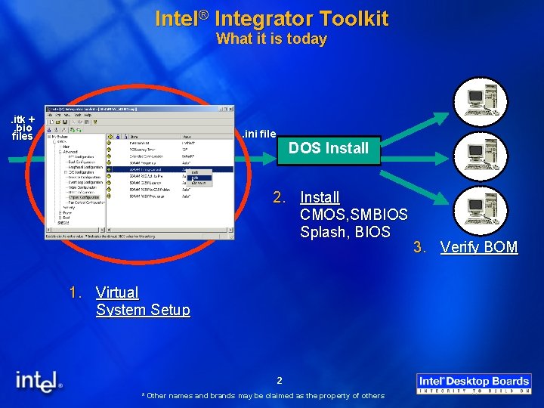Screen dimensions: 544x408
Task: Click the tree pane's right scroll arrow
Action: coord(102,230)
